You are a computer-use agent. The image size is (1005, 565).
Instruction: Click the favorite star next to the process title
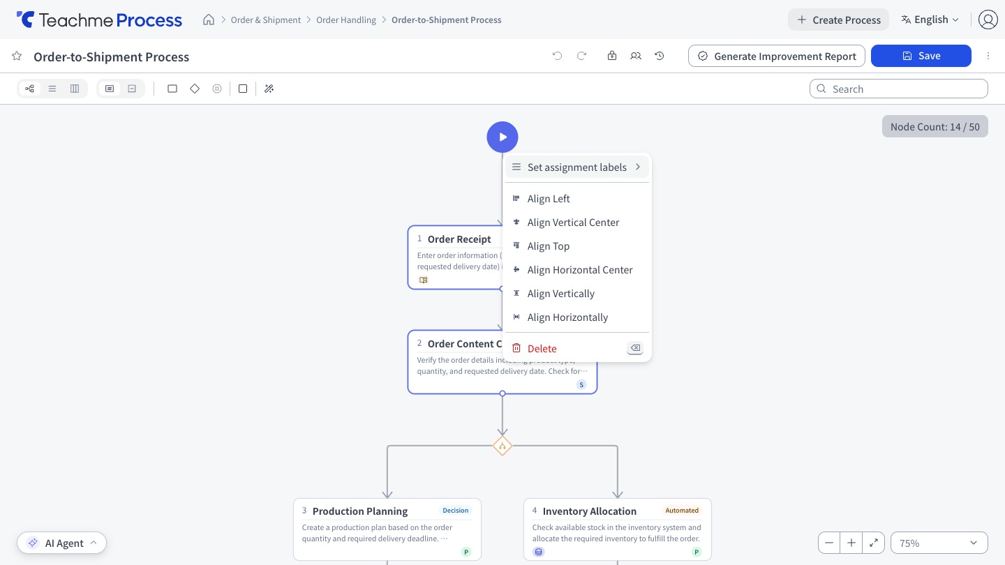click(x=17, y=56)
